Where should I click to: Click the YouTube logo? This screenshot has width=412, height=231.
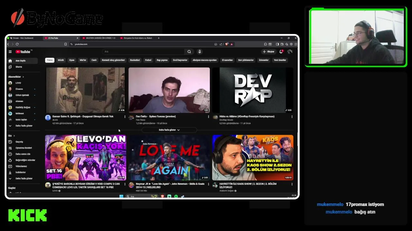23,52
